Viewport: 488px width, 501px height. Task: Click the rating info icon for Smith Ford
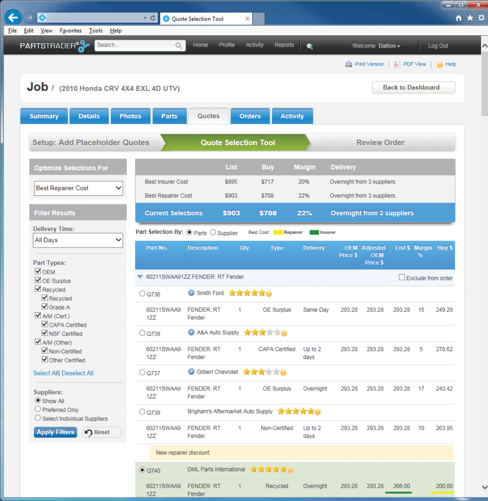[269, 294]
